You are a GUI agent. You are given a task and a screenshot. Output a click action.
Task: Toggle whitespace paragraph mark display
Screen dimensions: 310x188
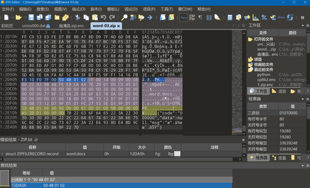click(x=200, y=18)
